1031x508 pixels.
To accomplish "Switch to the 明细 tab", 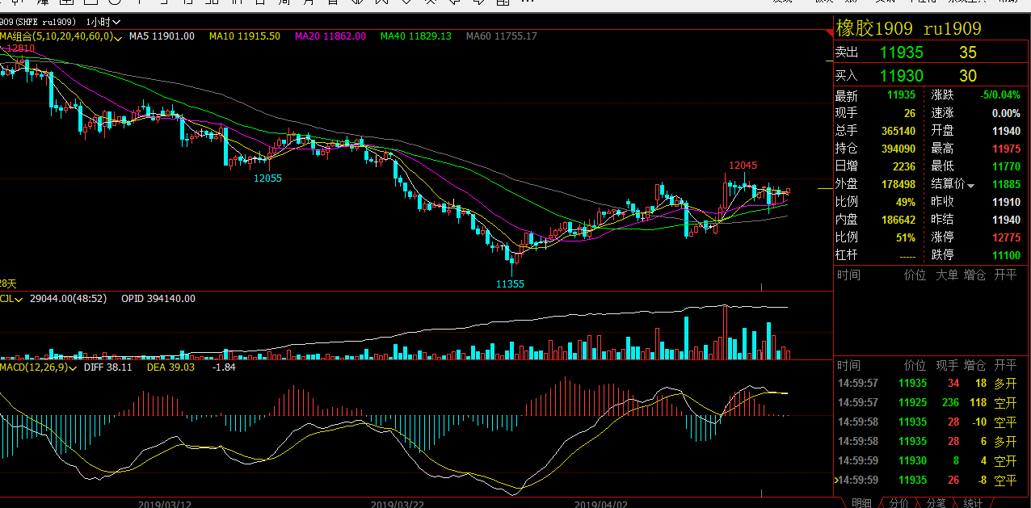I will 861,502.
